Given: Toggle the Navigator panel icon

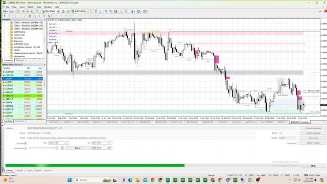Looking at the screenshot, I should 28,11.
